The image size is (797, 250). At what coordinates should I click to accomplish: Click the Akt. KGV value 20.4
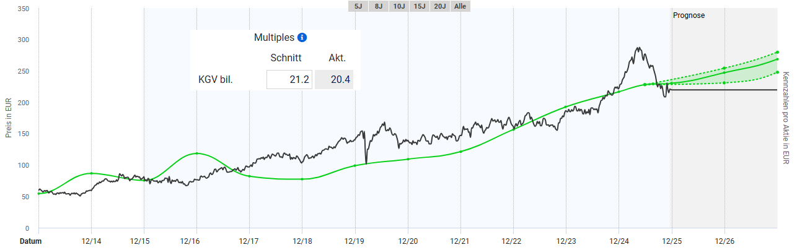coord(334,79)
